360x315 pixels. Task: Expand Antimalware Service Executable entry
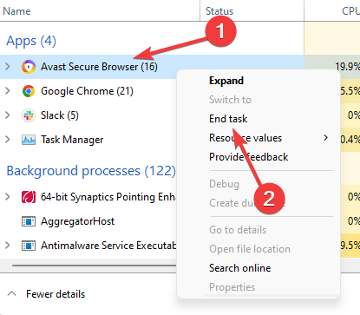(x=8, y=246)
